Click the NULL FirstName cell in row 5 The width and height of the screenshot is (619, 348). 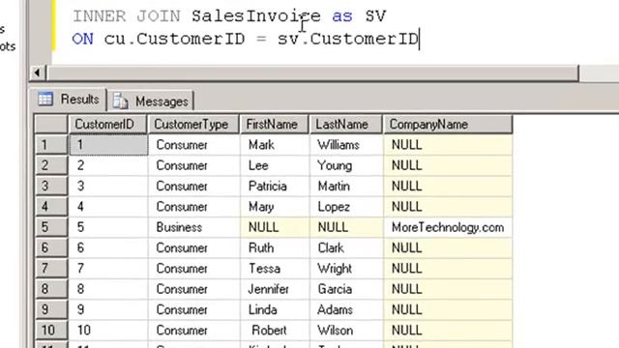click(275, 227)
